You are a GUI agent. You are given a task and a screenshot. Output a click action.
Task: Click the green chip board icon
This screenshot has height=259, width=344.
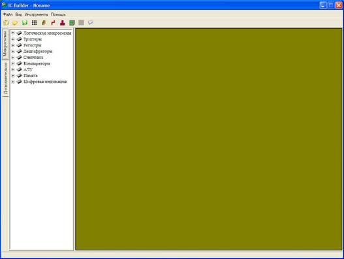tap(72, 23)
